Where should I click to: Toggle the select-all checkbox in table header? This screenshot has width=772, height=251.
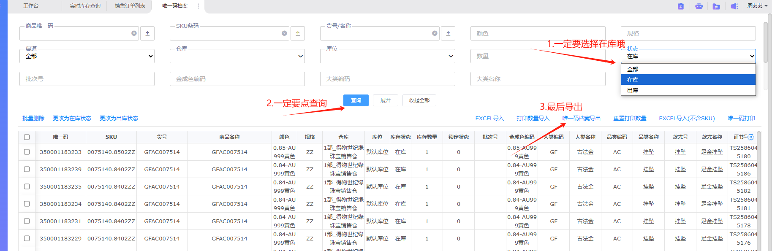(x=27, y=137)
